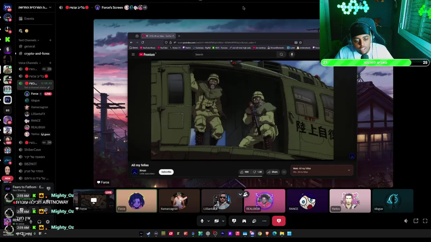Open YouTube hamburger guide menu
This screenshot has height=242, width=431.
tap(133, 54)
